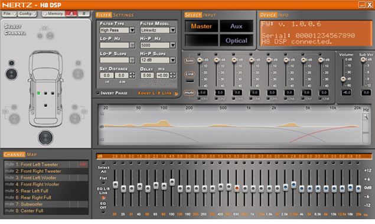
Task: Select the front right woofer speaker icon
Action: click(x=78, y=74)
